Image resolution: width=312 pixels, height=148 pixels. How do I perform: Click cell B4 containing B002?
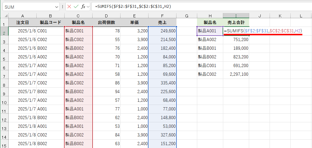point(50,48)
